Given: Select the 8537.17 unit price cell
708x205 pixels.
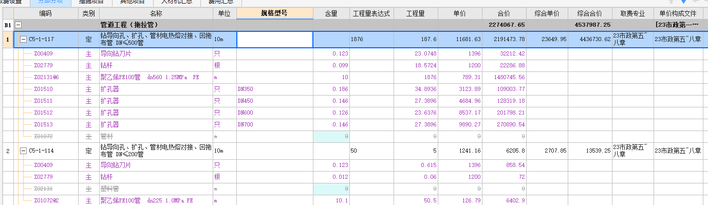Looking at the screenshot, I should [x=460, y=113].
